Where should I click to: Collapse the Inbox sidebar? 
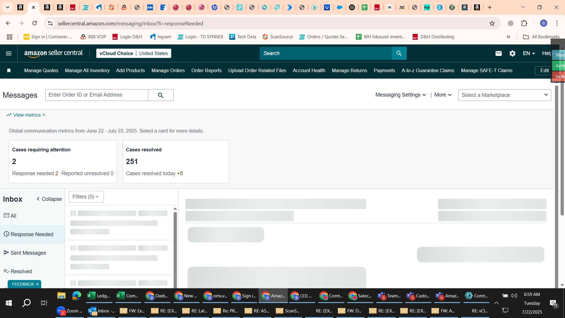point(49,199)
